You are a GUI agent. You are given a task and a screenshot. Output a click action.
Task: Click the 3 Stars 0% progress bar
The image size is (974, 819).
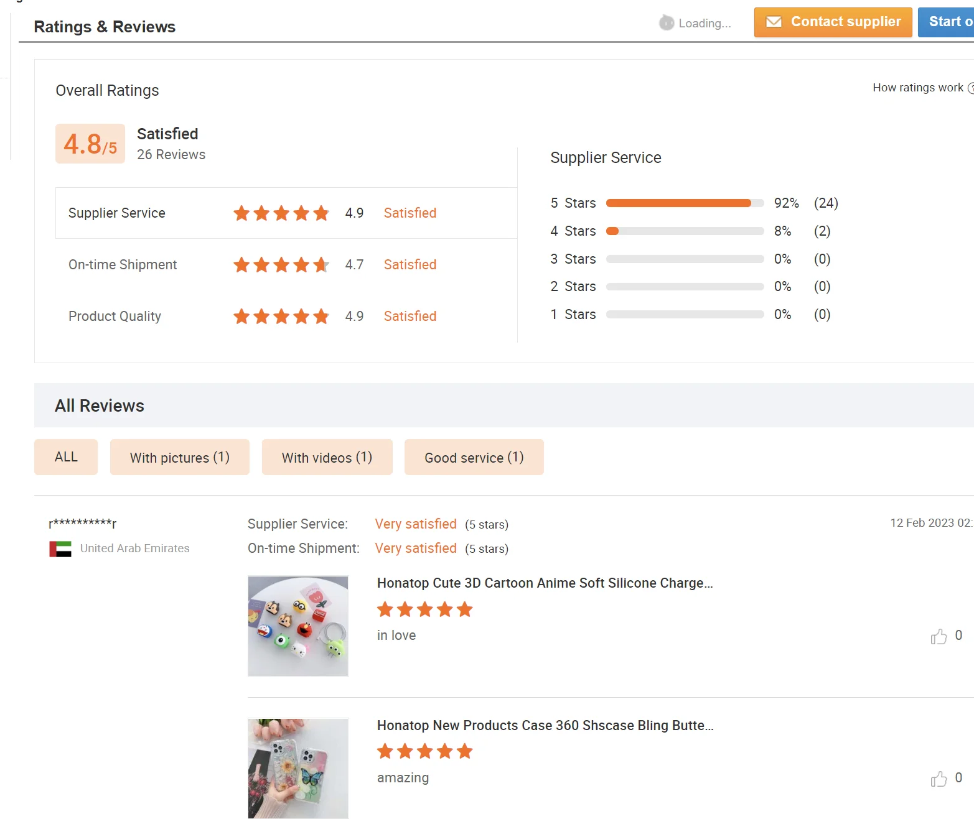click(x=685, y=259)
